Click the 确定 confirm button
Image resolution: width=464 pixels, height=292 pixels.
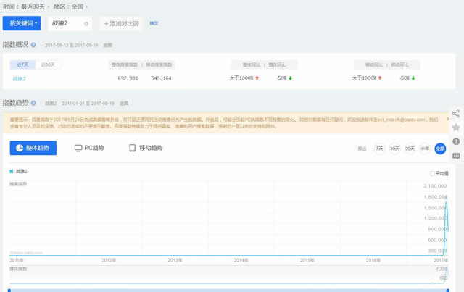154,23
